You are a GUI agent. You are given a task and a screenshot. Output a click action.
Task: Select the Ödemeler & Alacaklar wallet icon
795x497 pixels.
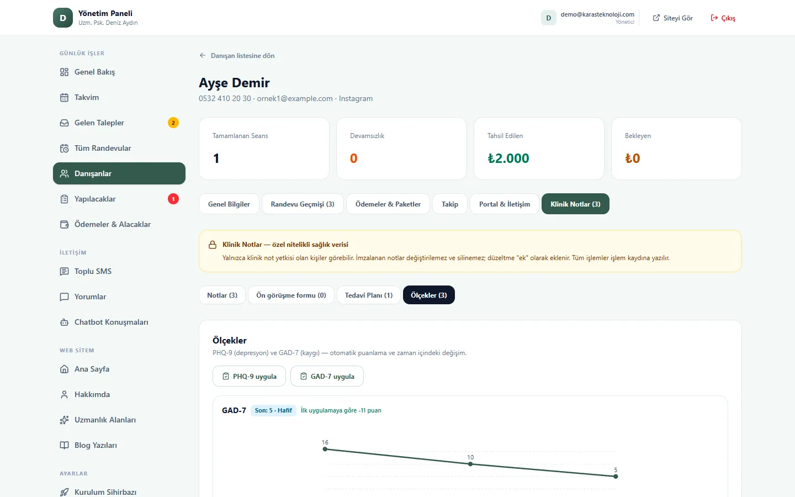64,224
